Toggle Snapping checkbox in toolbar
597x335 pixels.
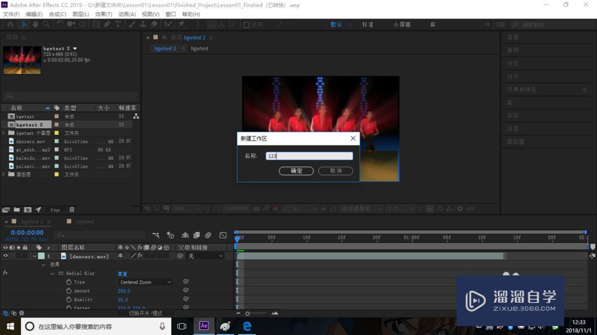pyautogui.click(x=247, y=24)
